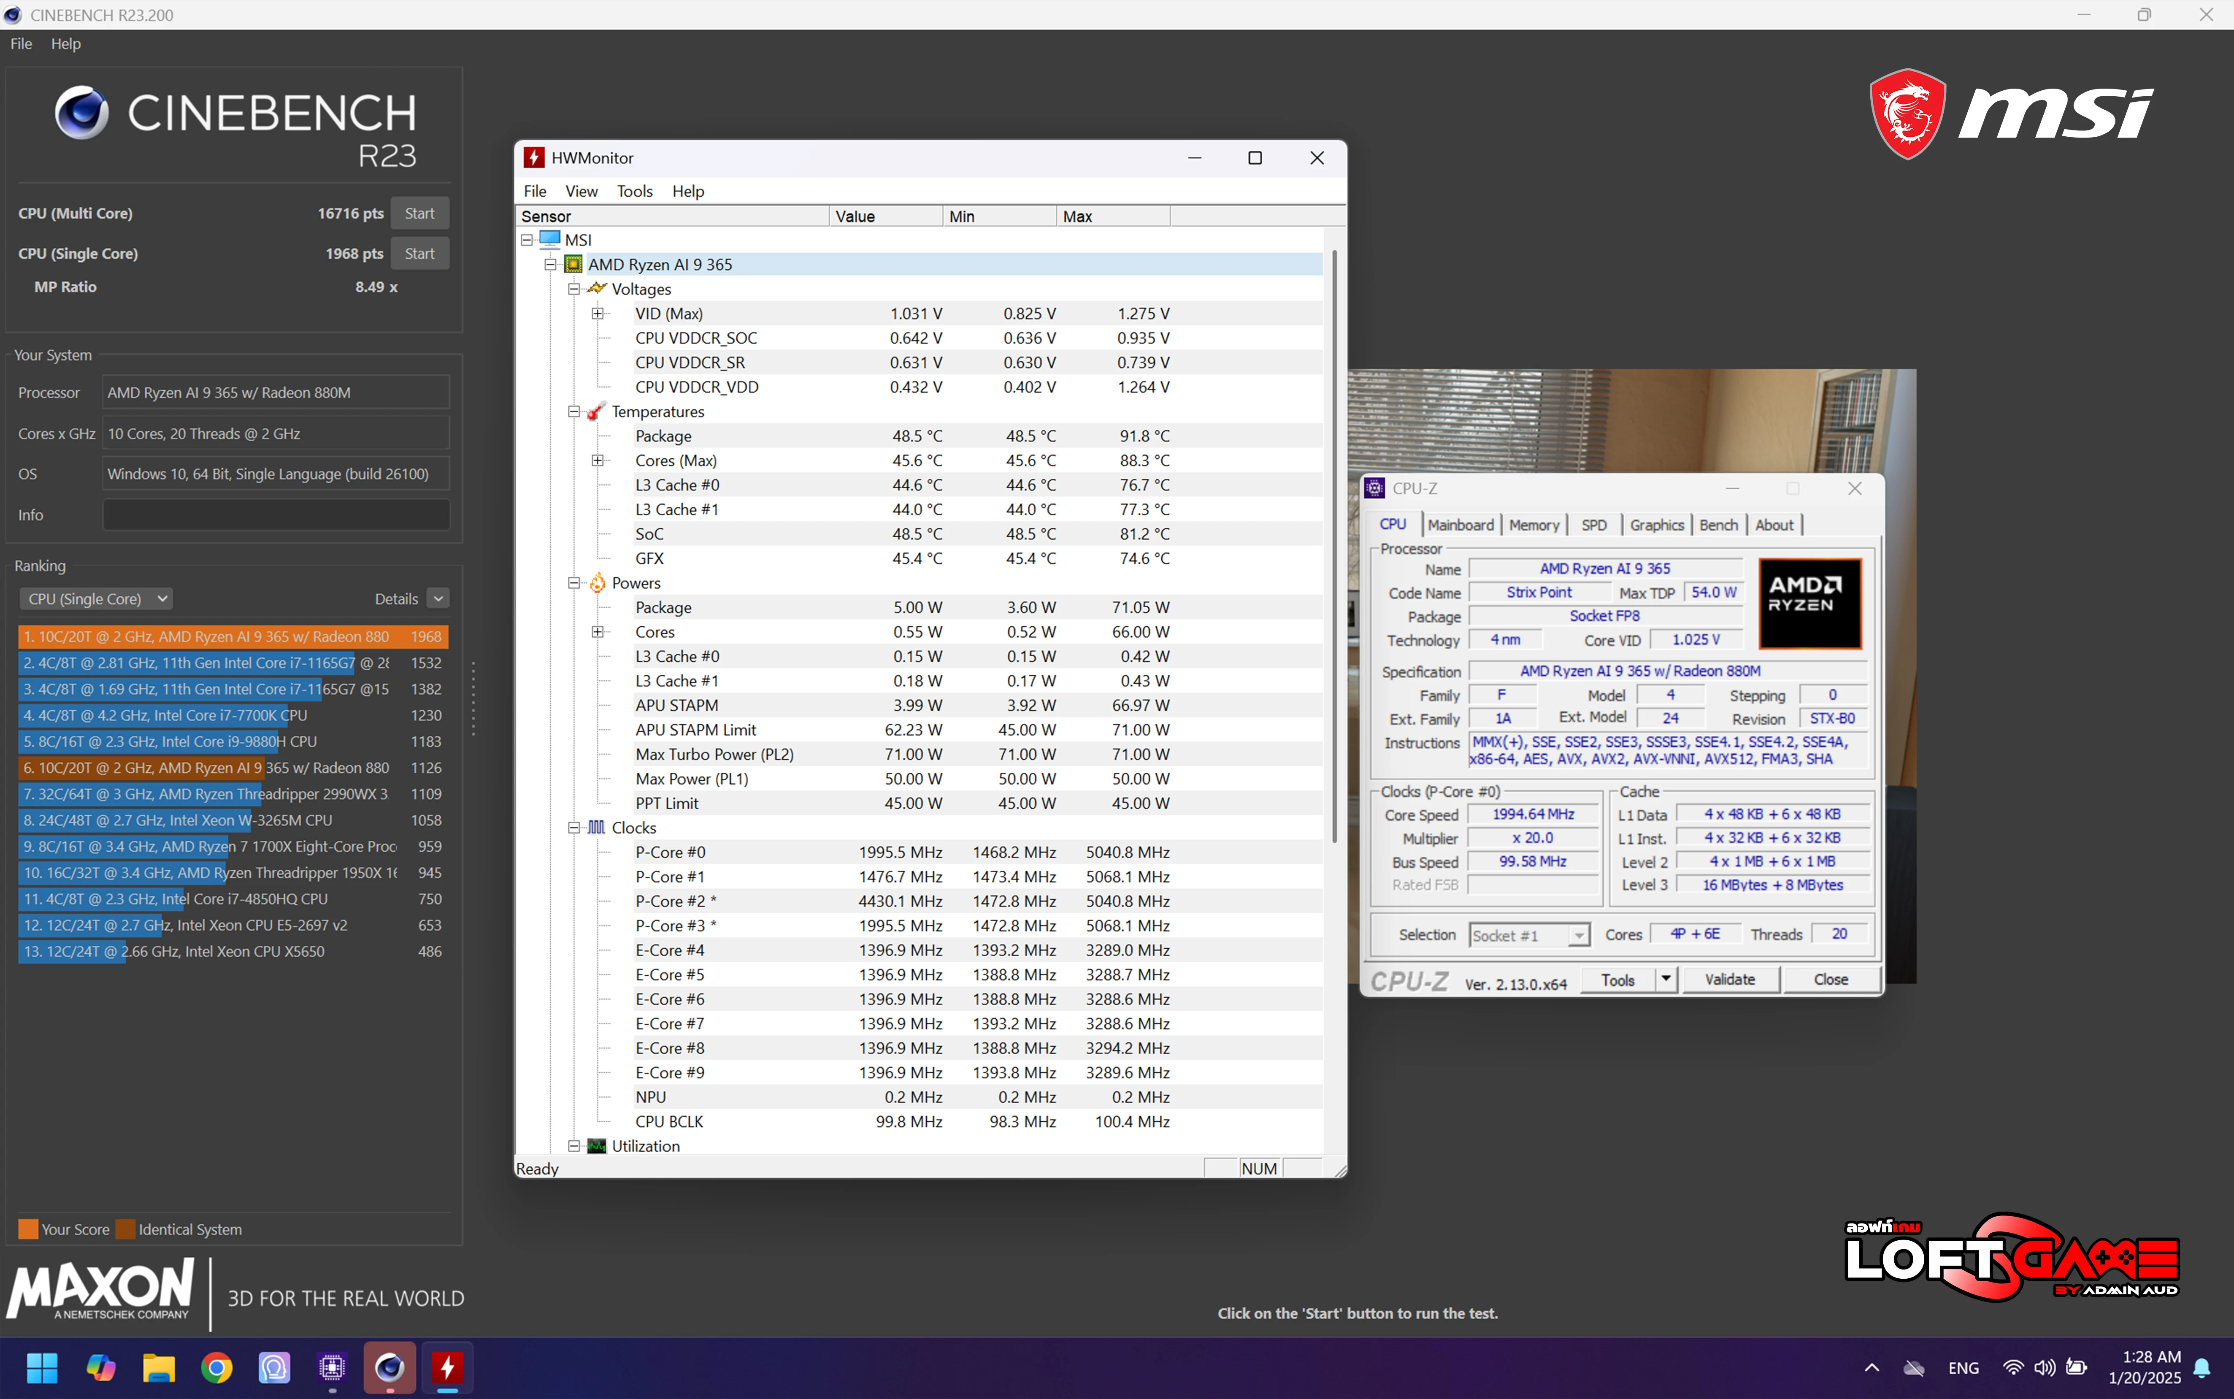Open the CPU (Single Core) ranking dropdown
The image size is (2234, 1399).
pos(96,599)
